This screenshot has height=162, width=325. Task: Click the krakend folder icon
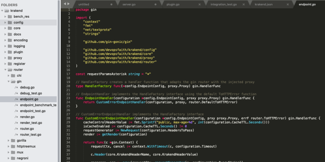click(7, 11)
